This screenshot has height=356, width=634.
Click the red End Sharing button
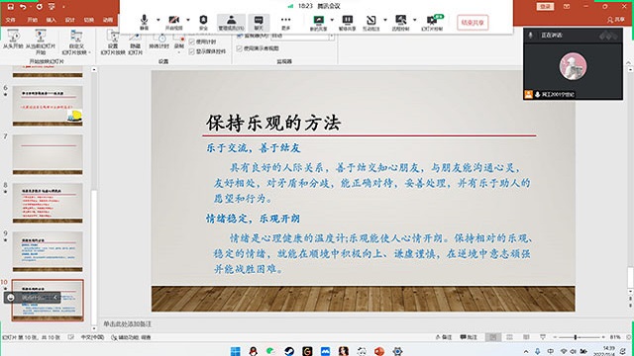pyautogui.click(x=473, y=23)
